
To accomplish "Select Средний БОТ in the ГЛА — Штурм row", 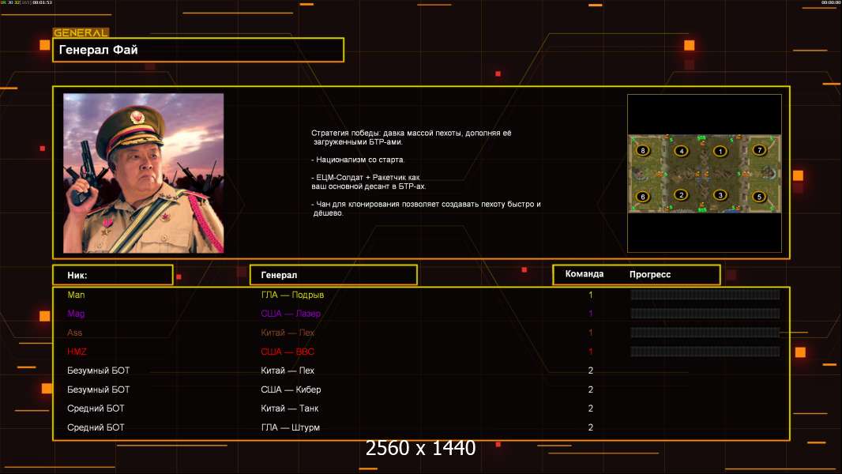I will (x=96, y=428).
